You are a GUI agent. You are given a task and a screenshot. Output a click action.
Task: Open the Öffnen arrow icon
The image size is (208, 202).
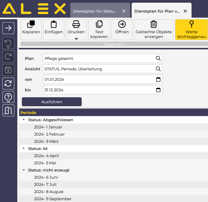[122, 25]
